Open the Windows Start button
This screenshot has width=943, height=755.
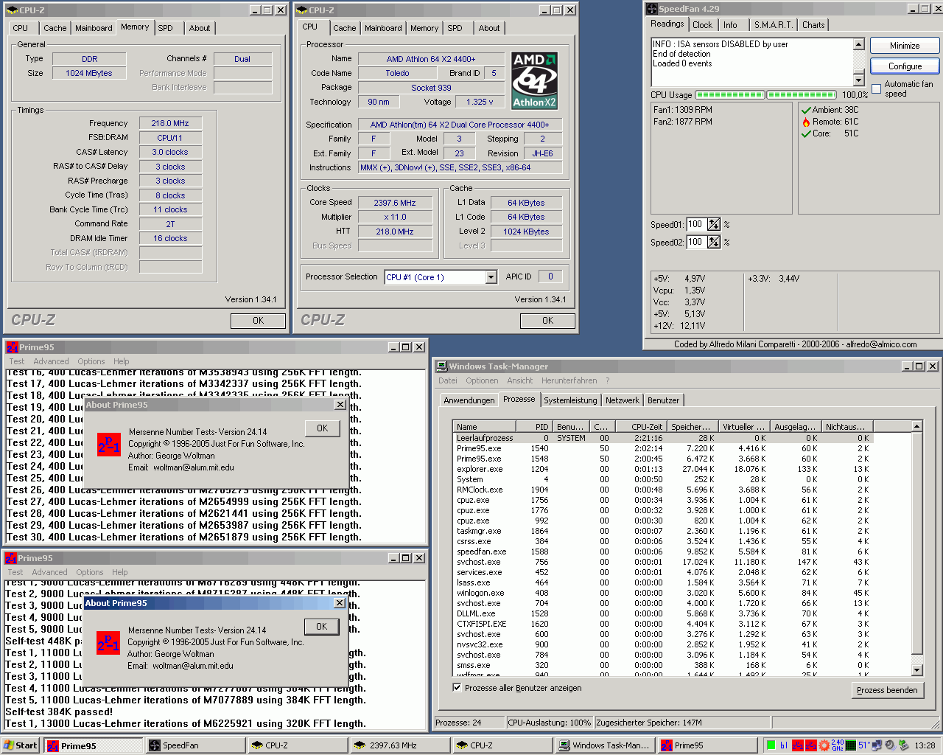click(21, 745)
